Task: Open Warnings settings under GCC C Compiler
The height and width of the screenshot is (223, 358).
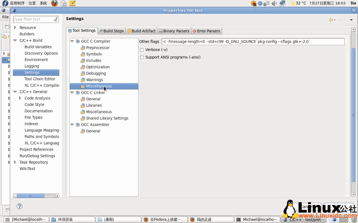Action: coord(94,79)
